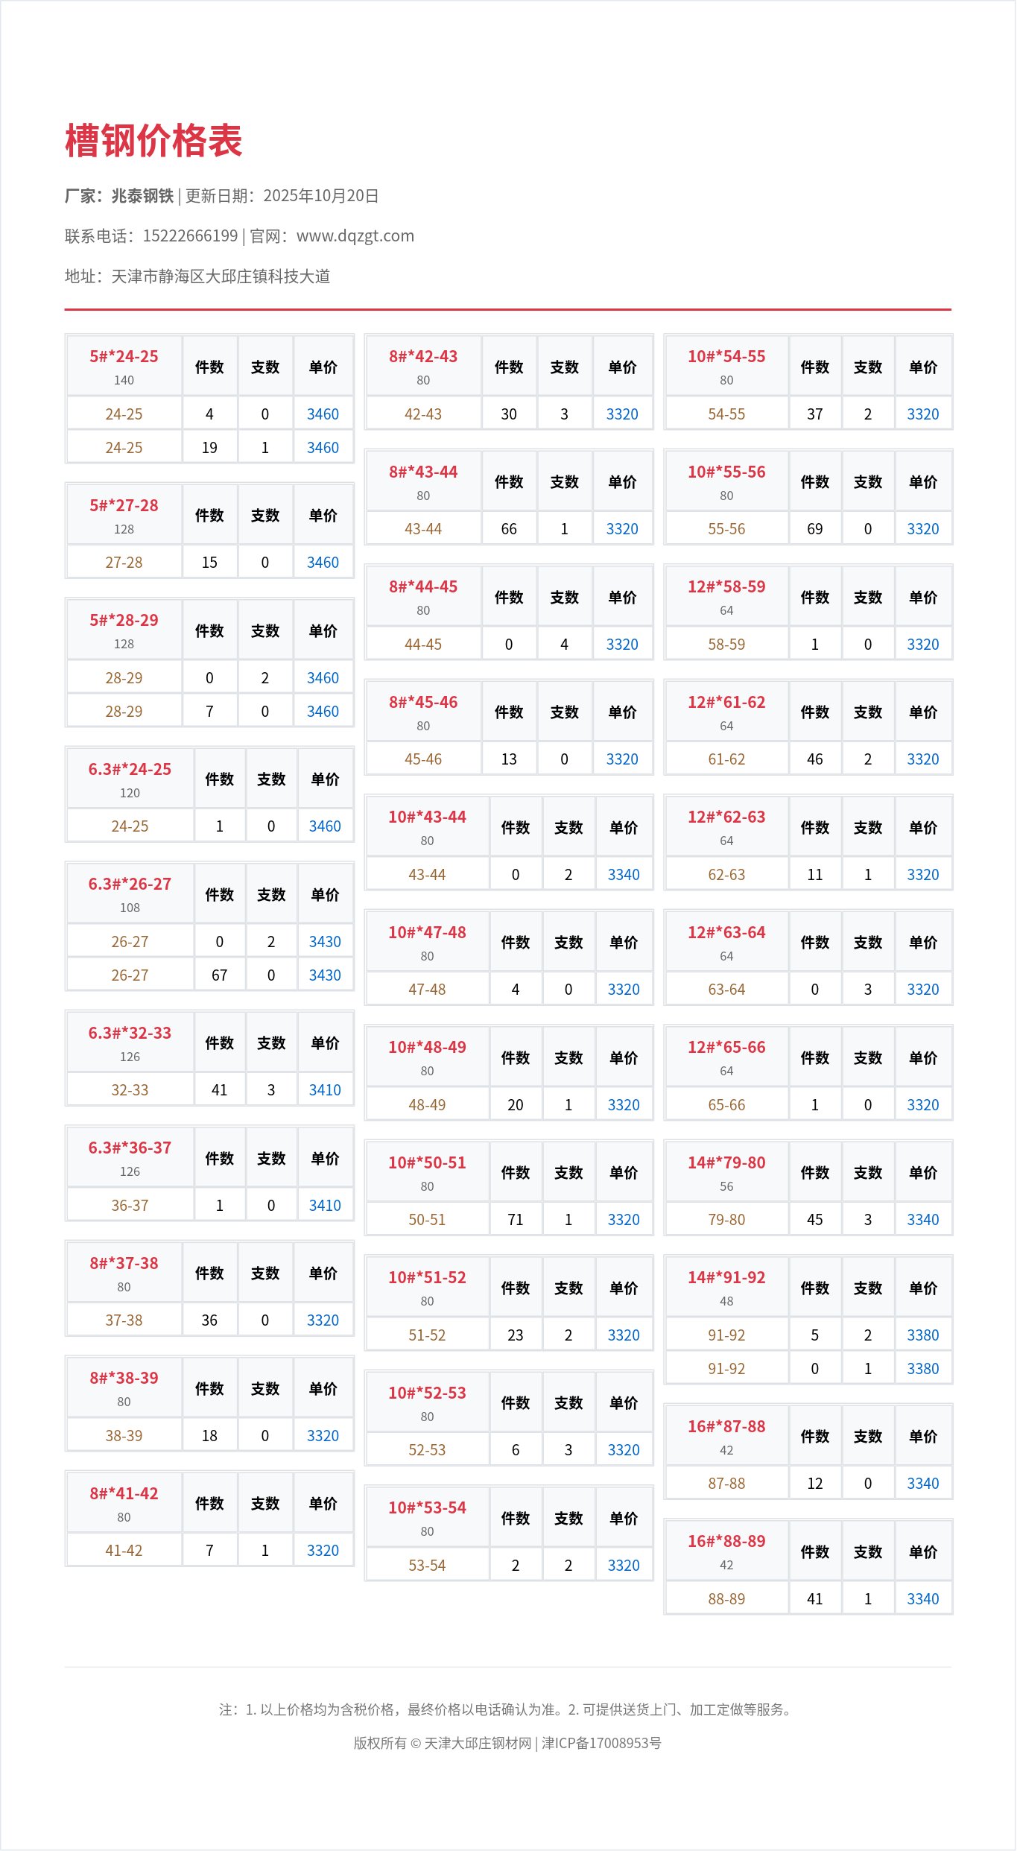The width and height of the screenshot is (1017, 1851).
Task: Click the www.dqzgt.com website address
Action: coord(355,236)
